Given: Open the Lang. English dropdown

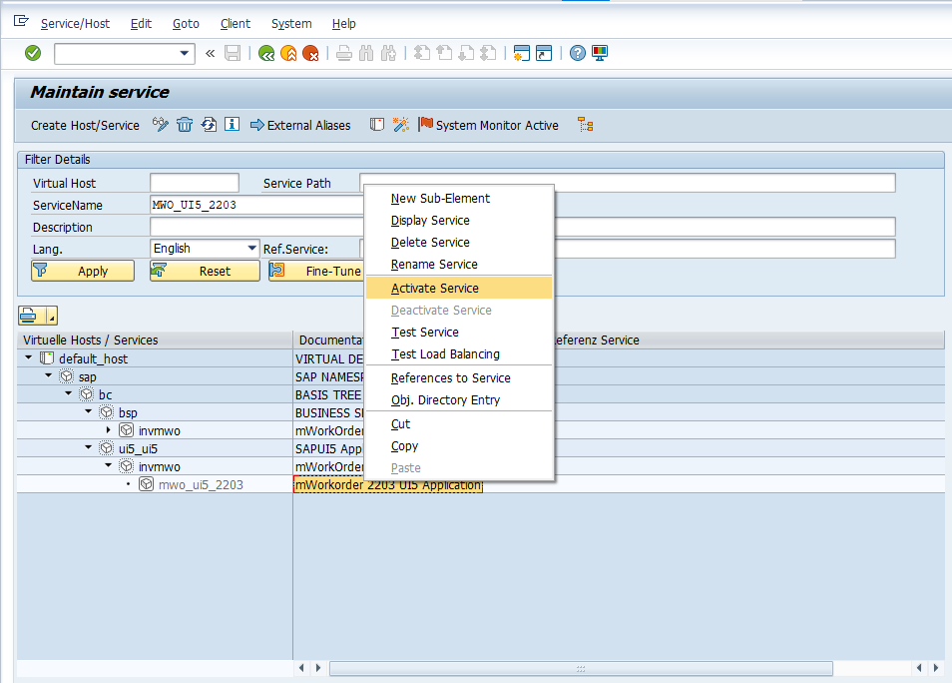Looking at the screenshot, I should coord(251,249).
